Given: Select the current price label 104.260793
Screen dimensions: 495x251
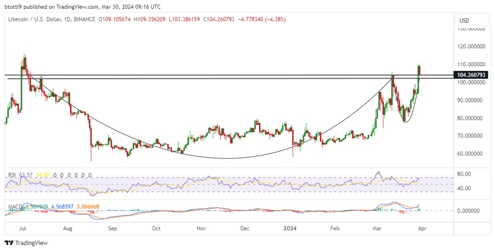Looking at the screenshot, I should click(471, 75).
